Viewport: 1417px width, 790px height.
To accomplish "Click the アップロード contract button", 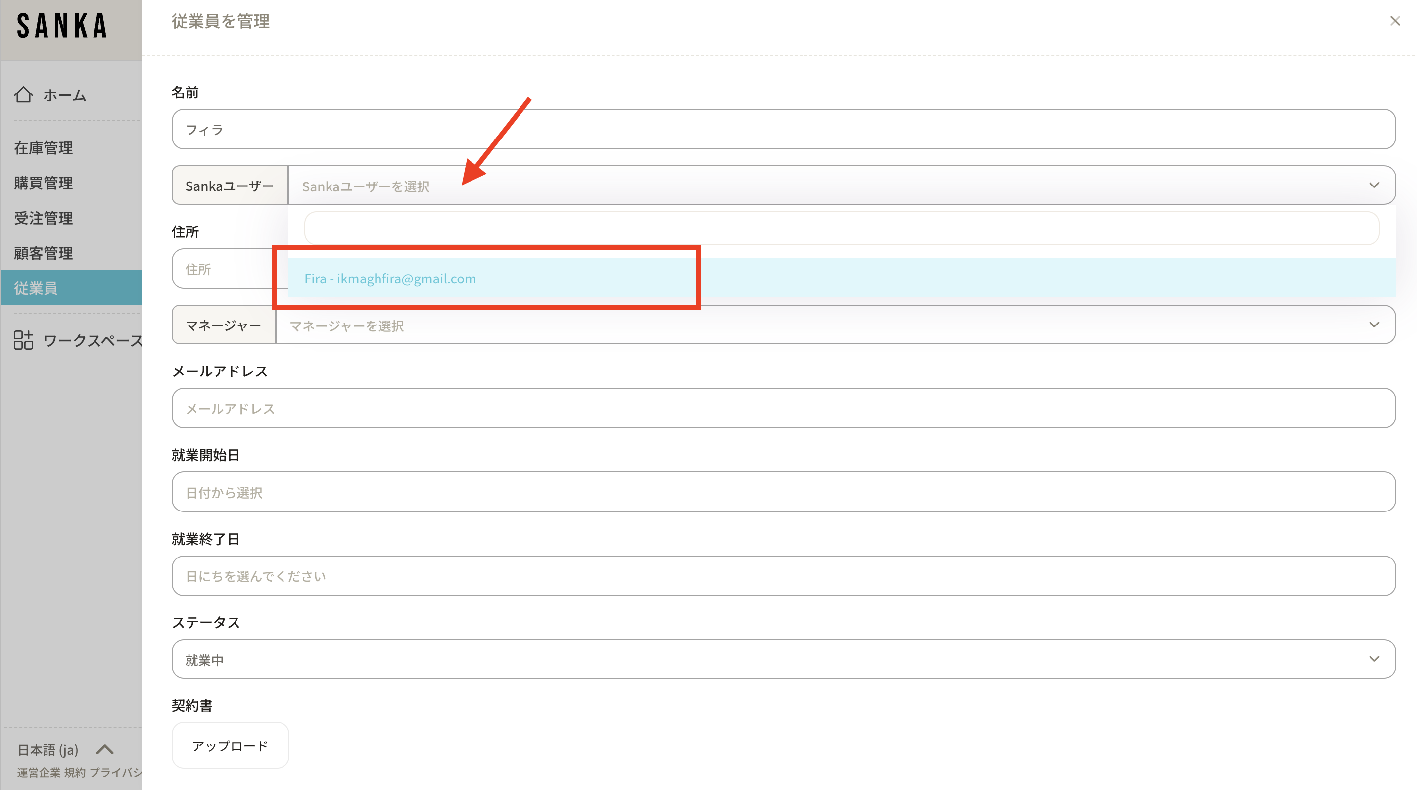I will 230,745.
